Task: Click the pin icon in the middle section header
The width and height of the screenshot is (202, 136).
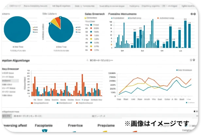Action: (x=194, y=60)
